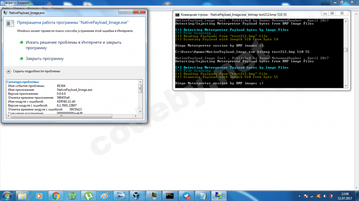Image resolution: width=359 pixels, height=201 pixels.
Task: Open the red shield tray icon
Action: (331, 196)
